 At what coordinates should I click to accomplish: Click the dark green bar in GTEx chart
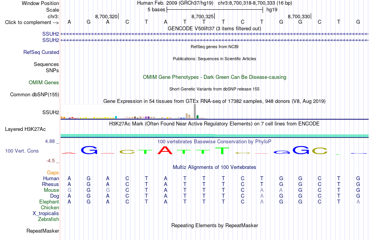[x=197, y=117]
